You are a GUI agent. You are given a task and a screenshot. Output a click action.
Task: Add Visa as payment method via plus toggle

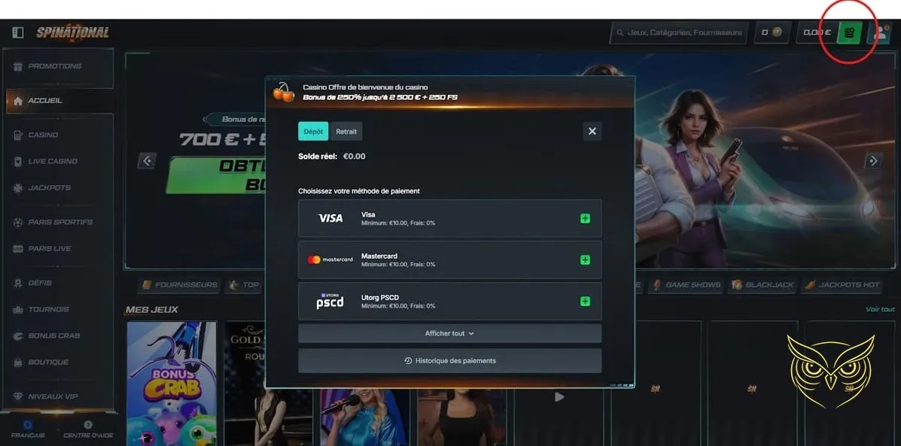click(585, 217)
